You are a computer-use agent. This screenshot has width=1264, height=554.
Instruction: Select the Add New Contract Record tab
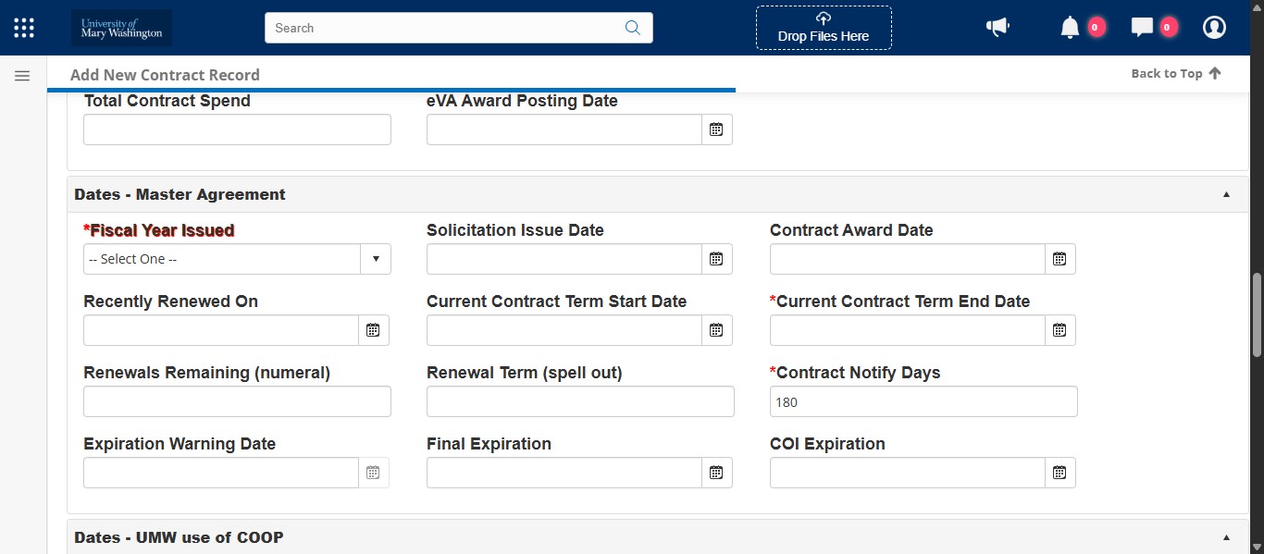pos(165,74)
